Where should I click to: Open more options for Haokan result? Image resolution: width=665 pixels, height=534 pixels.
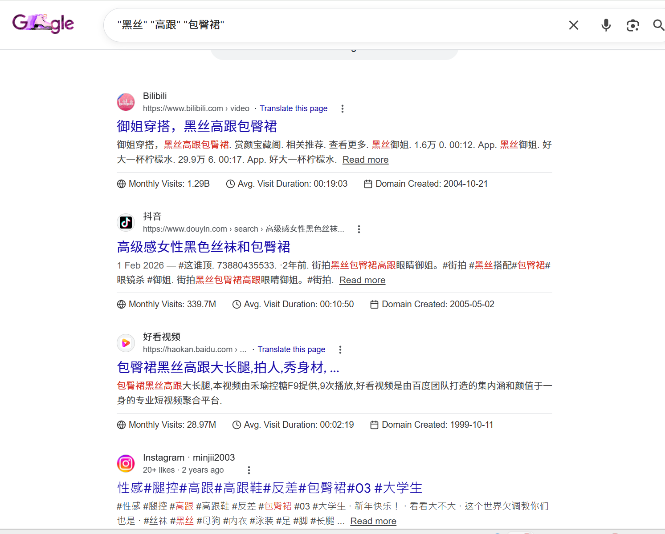click(x=340, y=350)
